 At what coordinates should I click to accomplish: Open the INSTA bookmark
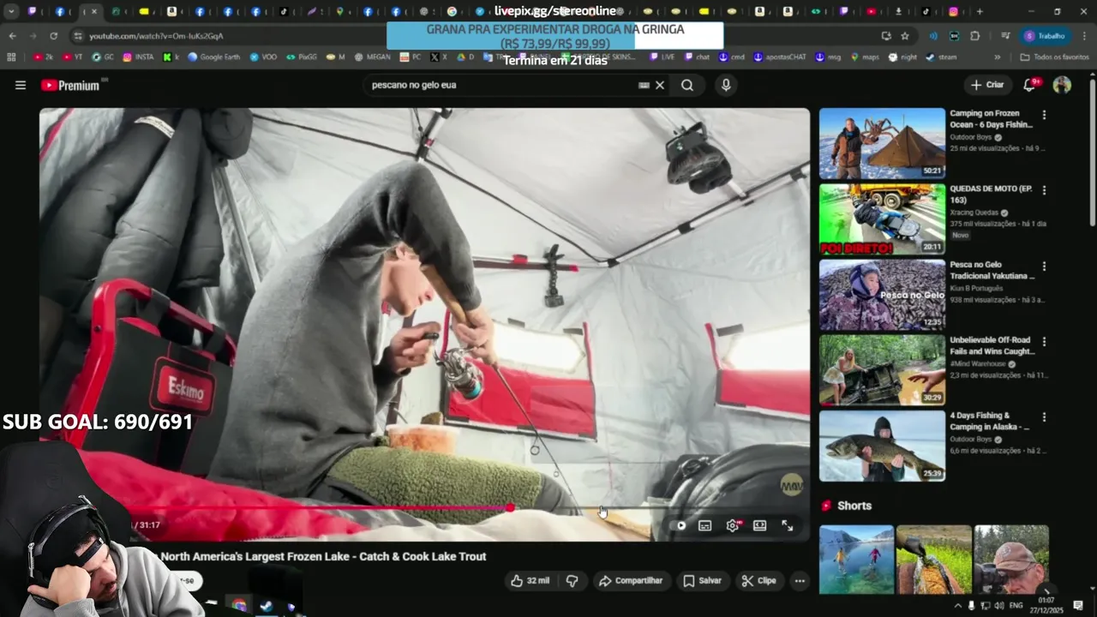click(x=139, y=57)
